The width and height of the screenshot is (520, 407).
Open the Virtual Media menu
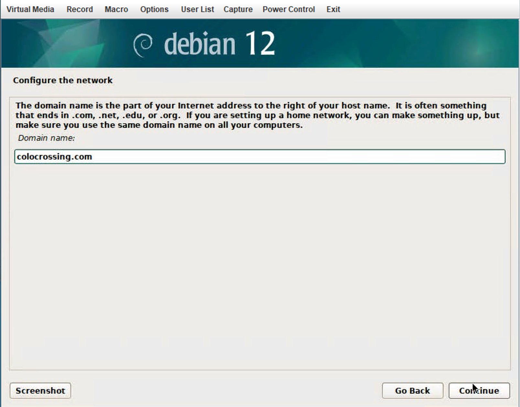pos(30,9)
